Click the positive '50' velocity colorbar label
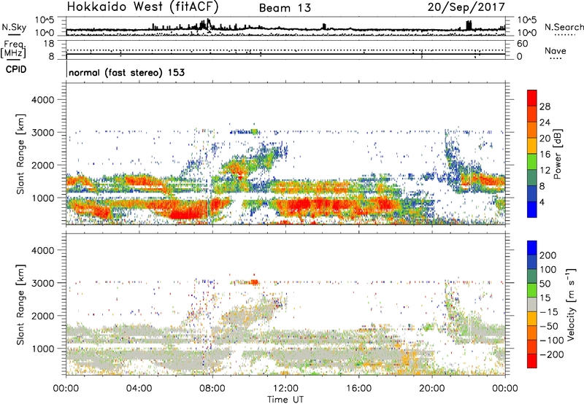This screenshot has height=404, width=584. 545,284
